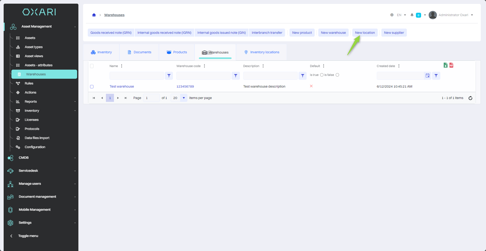The image size is (486, 251).
Task: Export table to Excel file
Action: (x=446, y=65)
